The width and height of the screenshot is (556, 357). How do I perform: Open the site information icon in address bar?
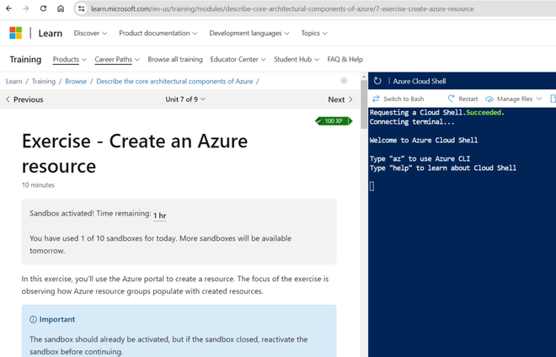click(82, 8)
